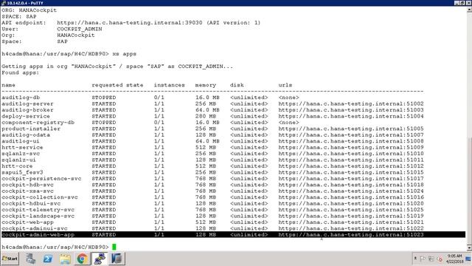Open the network tray icon
Screen dimensions: 472x266
pyautogui.click(x=431, y=259)
